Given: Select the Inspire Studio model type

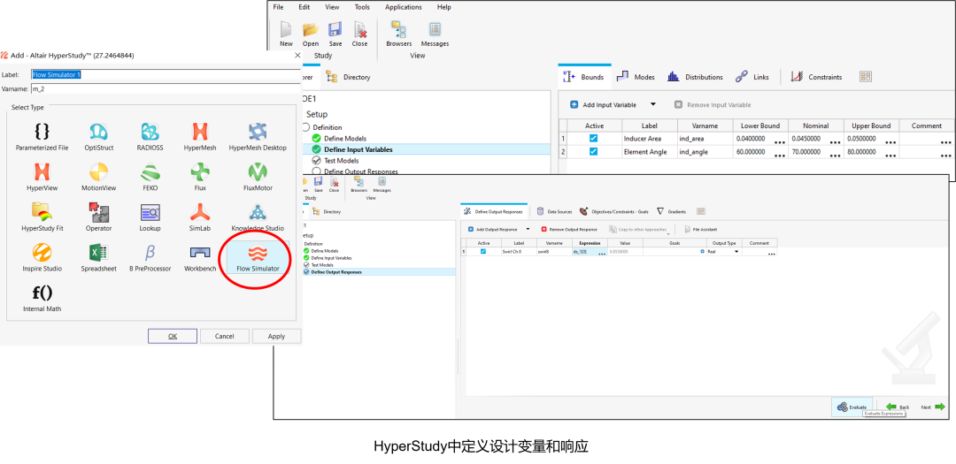Looking at the screenshot, I should pos(42,257).
